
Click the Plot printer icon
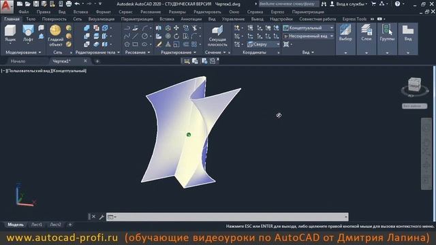69,4
